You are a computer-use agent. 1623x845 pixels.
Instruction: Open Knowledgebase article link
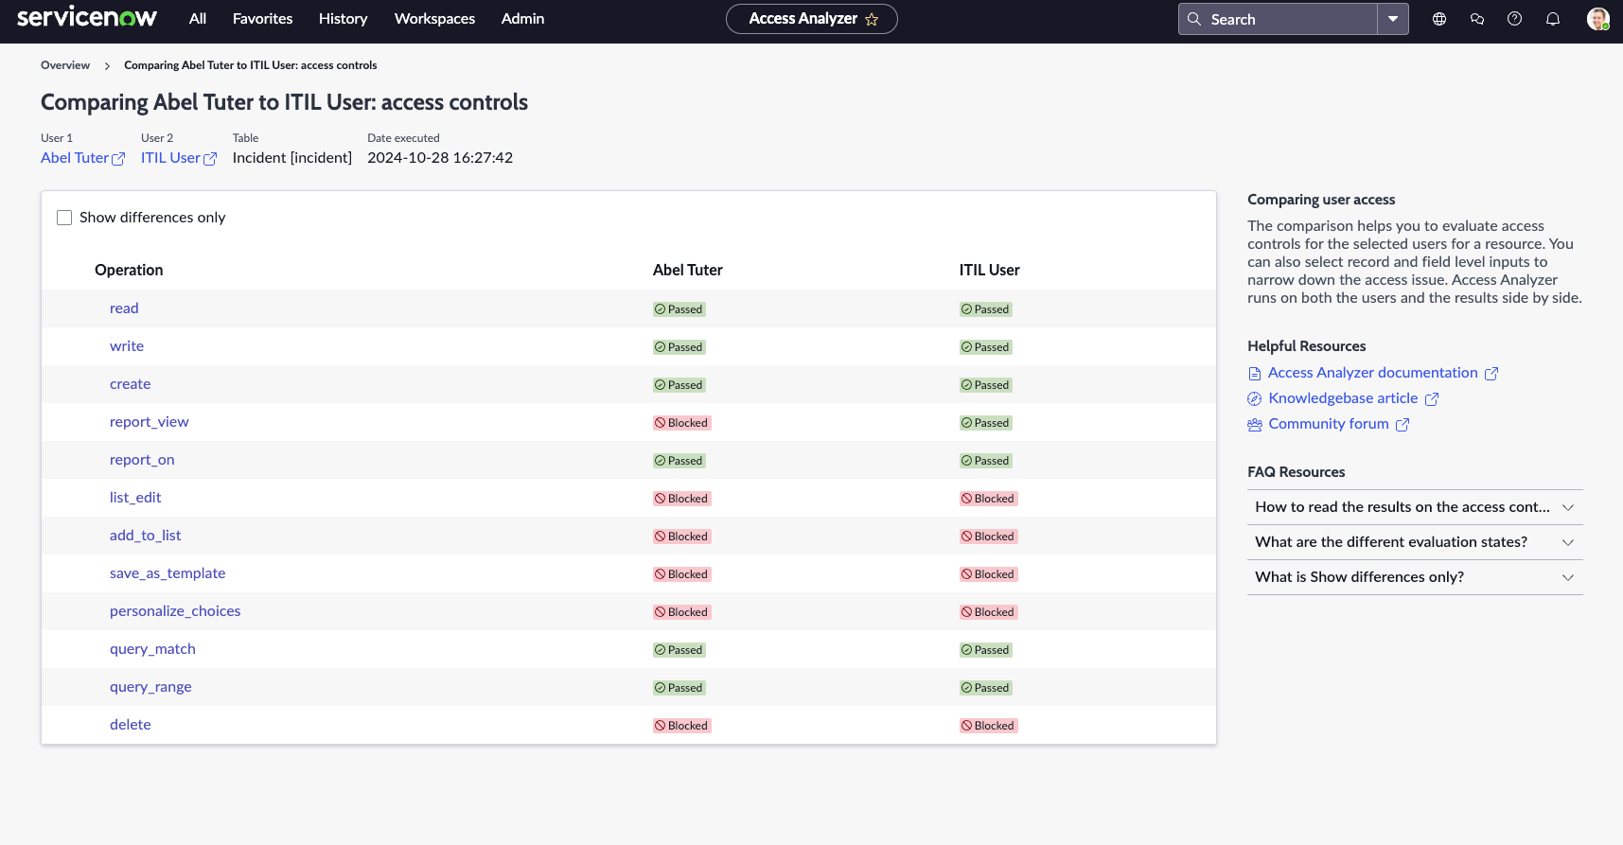1343,398
